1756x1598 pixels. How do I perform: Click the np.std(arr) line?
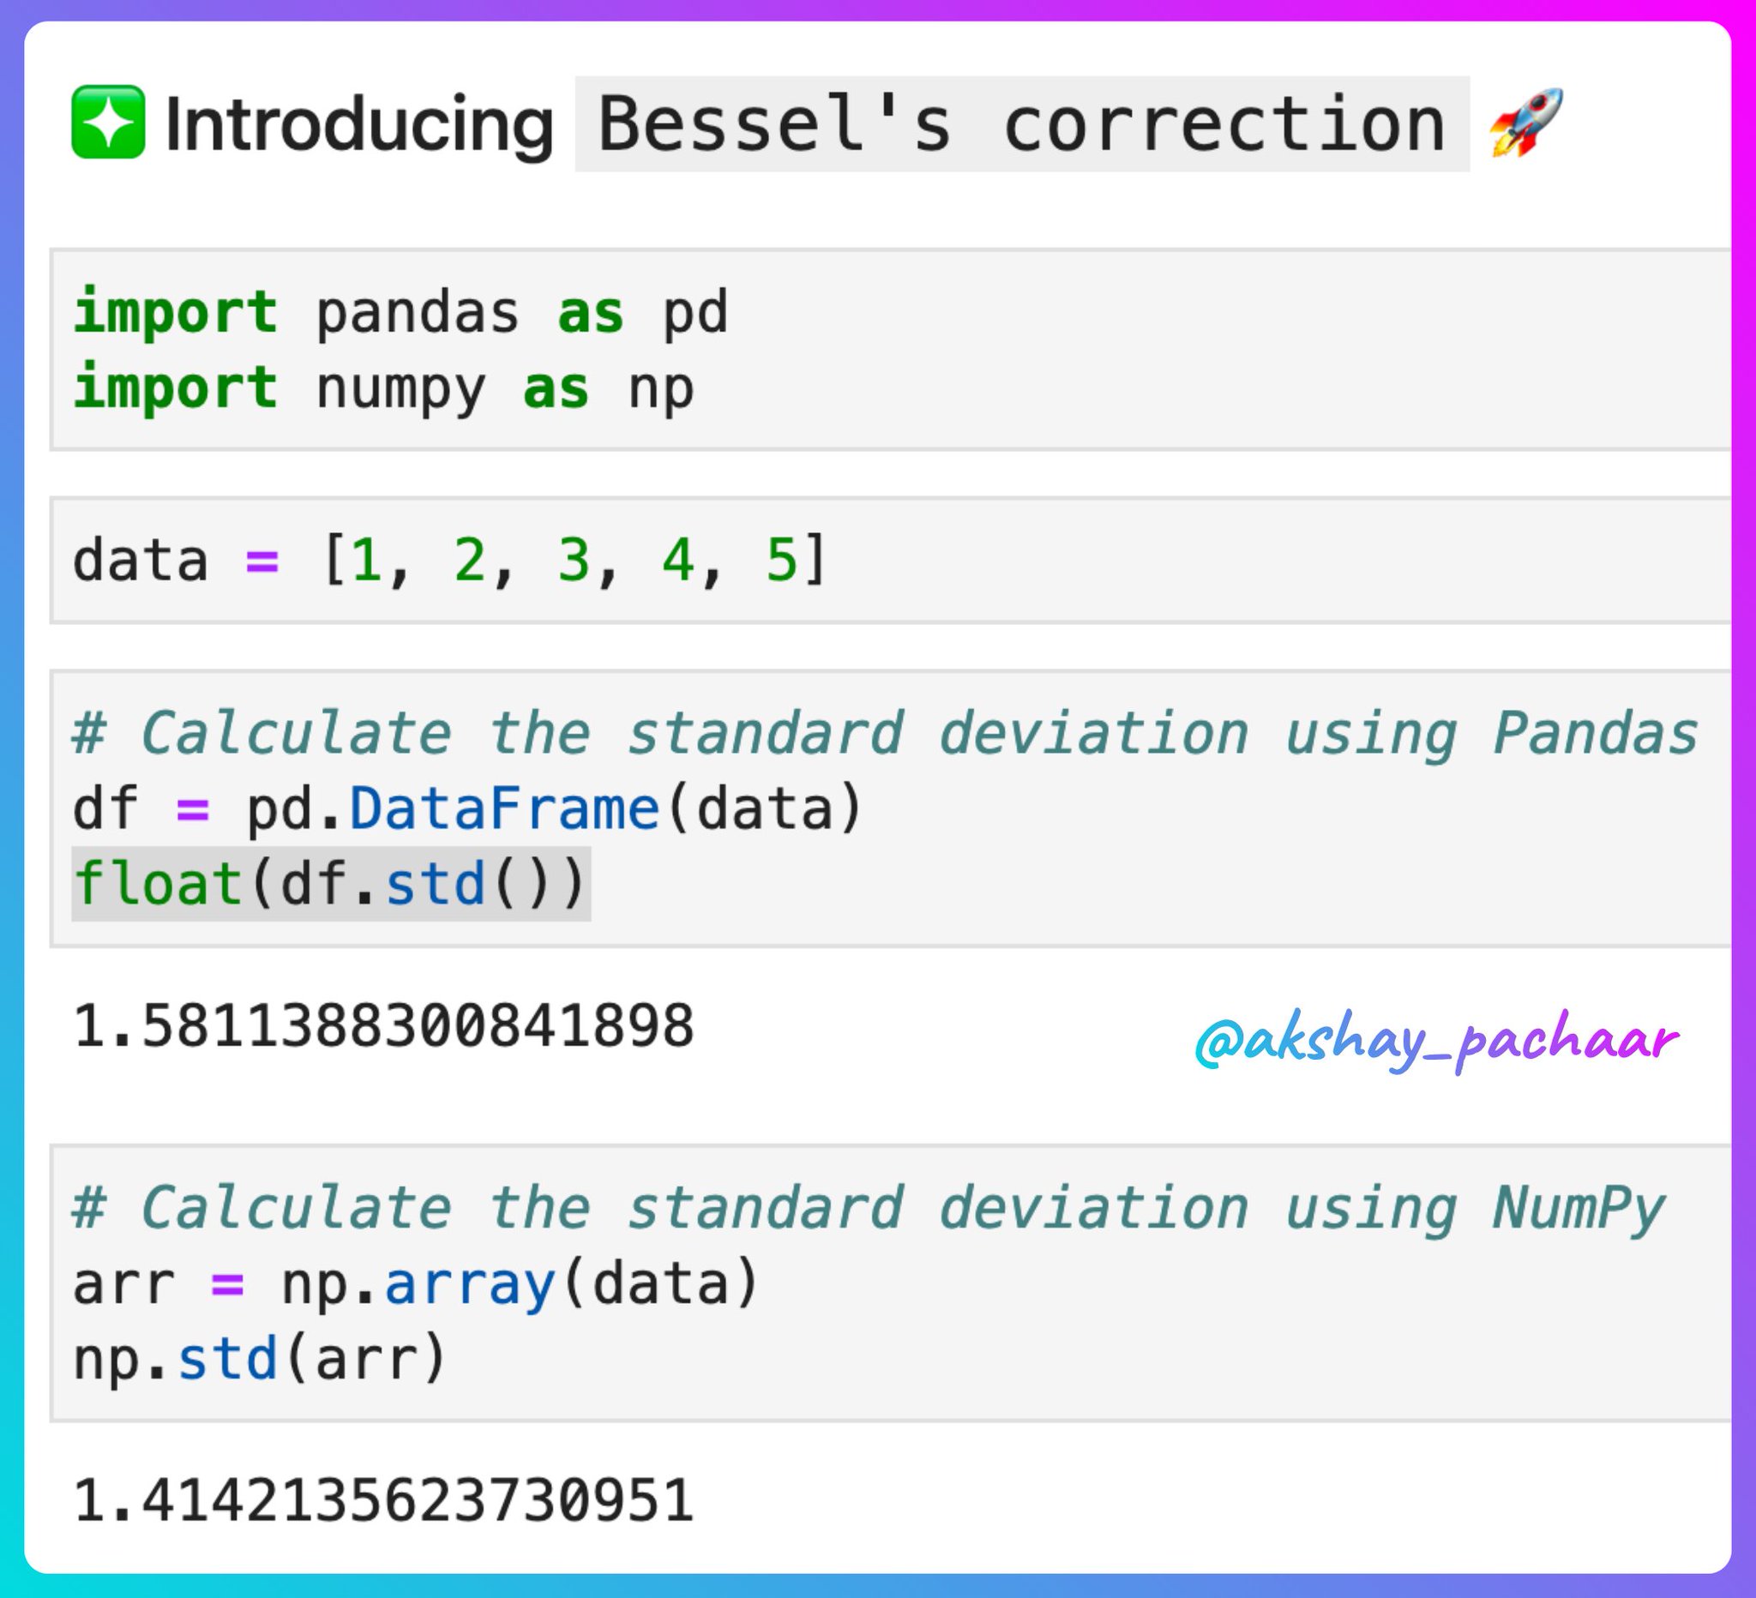tap(260, 1359)
